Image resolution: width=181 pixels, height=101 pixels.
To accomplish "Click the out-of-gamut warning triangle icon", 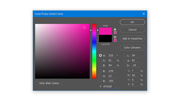I will pyautogui.click(x=115, y=29).
